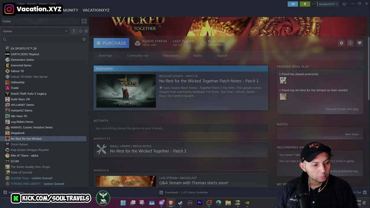Select Elementers Demo in library

(22, 60)
